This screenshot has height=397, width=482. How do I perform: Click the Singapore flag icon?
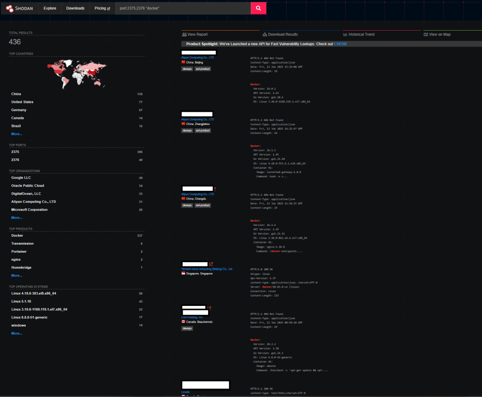tap(183, 273)
